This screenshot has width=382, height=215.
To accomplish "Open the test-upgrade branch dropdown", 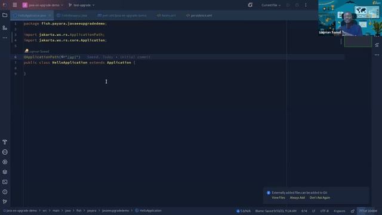I will click(81, 5).
